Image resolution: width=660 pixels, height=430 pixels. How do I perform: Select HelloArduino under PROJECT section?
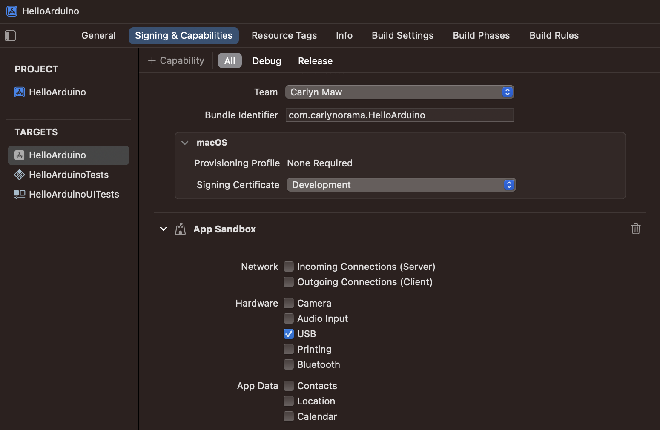pos(50,92)
